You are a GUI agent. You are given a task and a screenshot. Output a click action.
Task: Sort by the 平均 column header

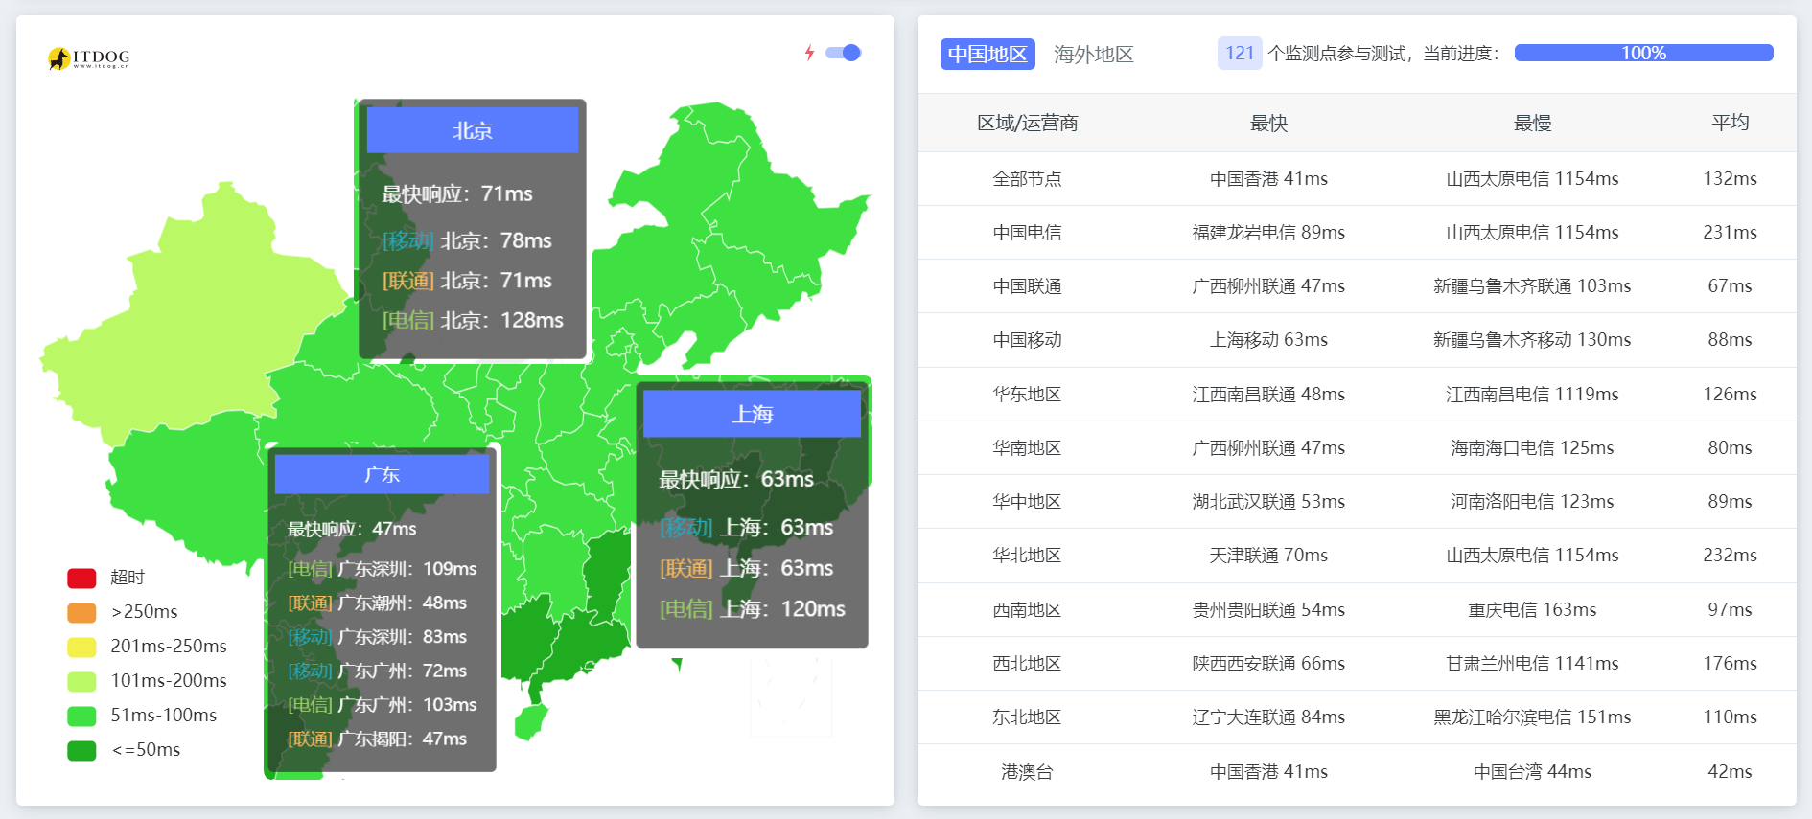(x=1730, y=123)
